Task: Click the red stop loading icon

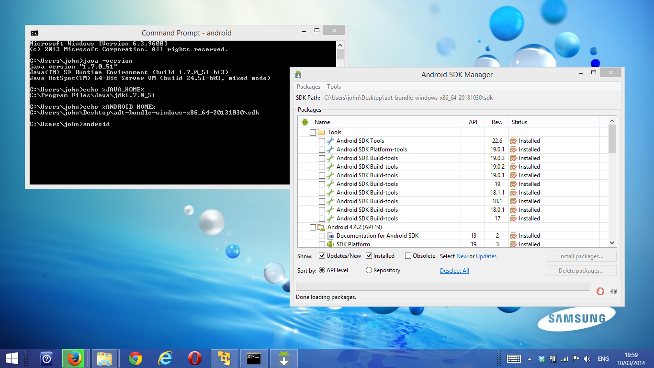Action: (600, 291)
